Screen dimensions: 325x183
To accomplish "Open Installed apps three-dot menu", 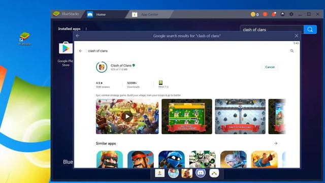I will tap(86, 29).
